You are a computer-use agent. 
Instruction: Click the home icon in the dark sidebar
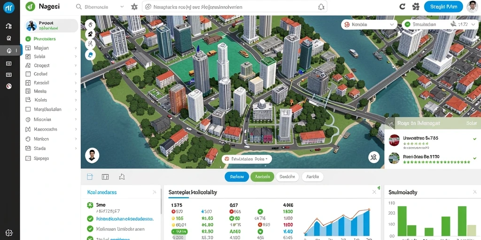tap(9, 26)
